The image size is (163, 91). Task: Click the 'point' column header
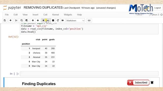pos(45,39)
